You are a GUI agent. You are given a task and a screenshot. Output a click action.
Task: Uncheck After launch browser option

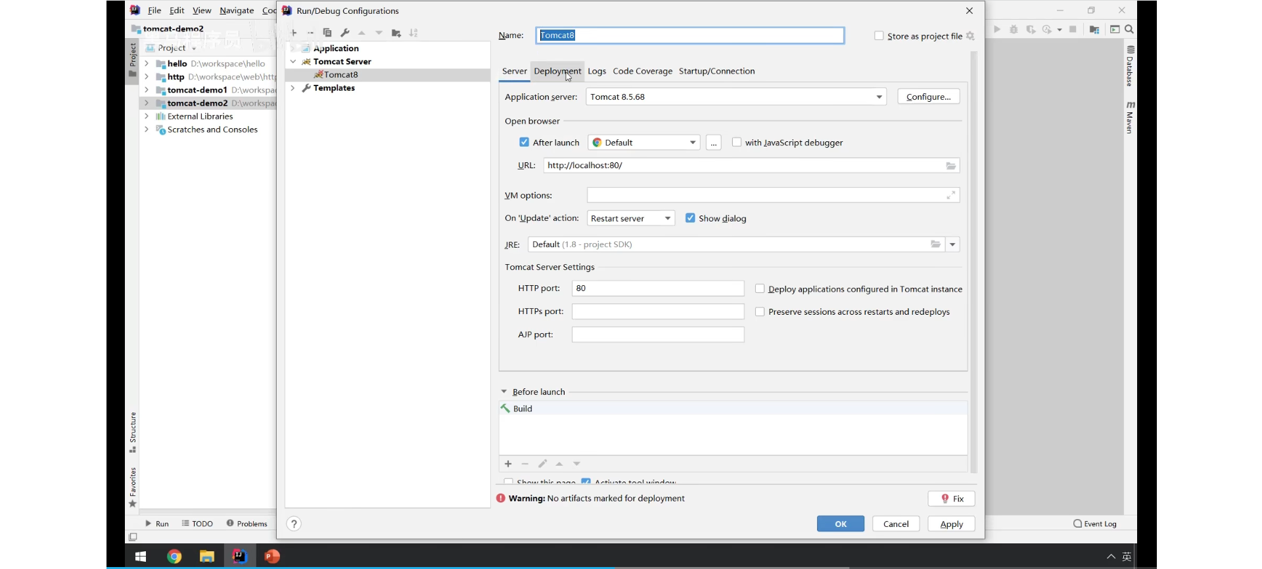click(524, 142)
